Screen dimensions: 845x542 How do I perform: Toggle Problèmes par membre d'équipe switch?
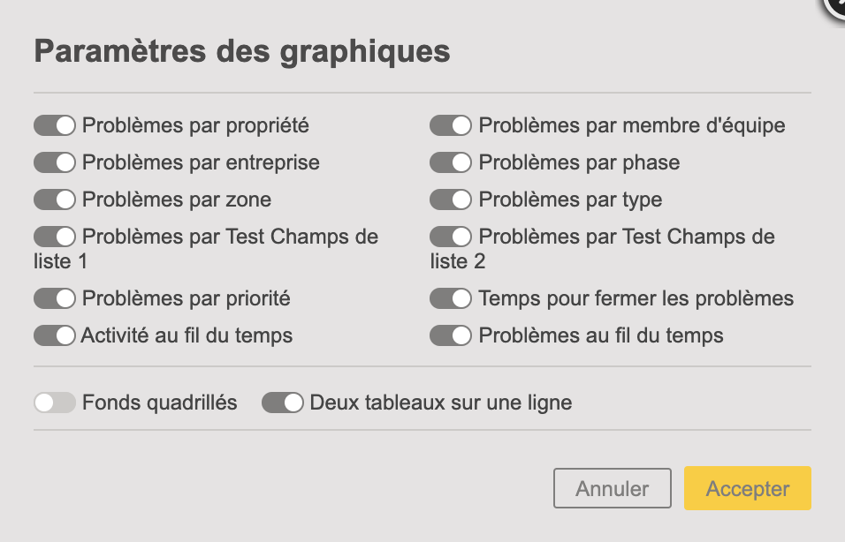click(451, 125)
